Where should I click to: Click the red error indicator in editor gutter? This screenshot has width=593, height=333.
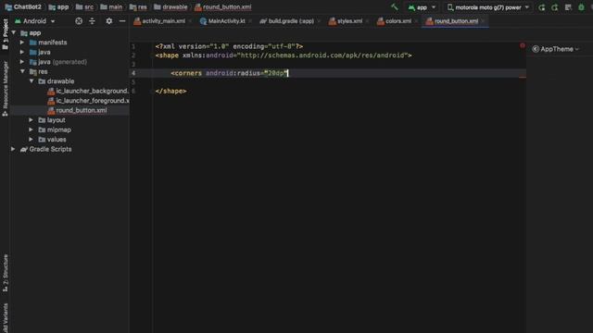coord(523,45)
